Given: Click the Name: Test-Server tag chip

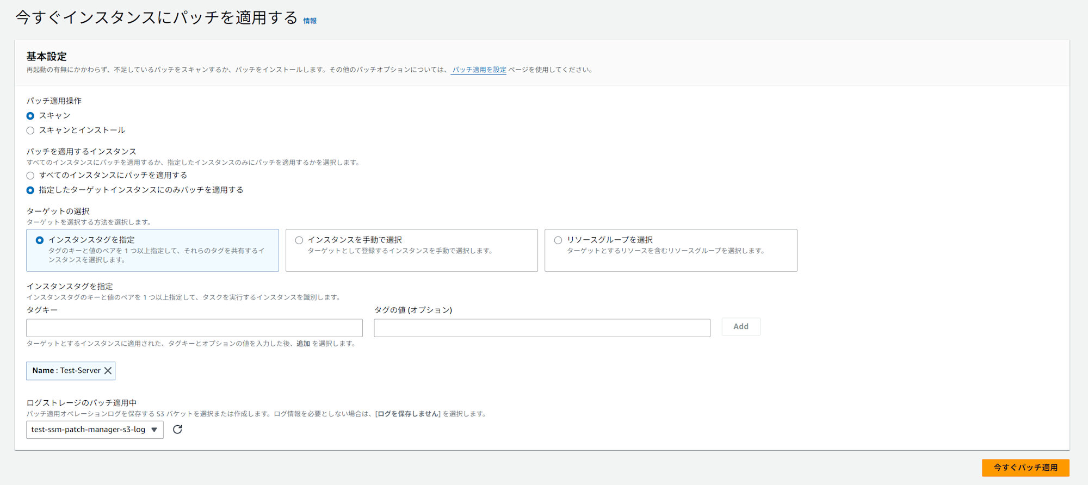Looking at the screenshot, I should (66, 371).
